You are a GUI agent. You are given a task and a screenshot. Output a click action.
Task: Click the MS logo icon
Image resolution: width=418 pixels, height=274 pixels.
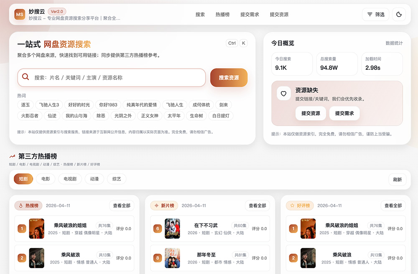pyautogui.click(x=20, y=15)
